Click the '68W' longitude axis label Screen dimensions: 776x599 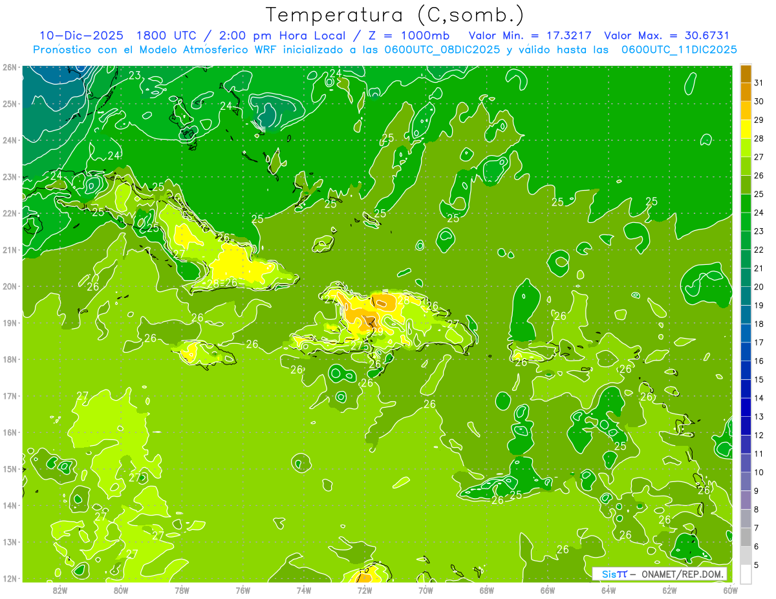pyautogui.click(x=486, y=590)
